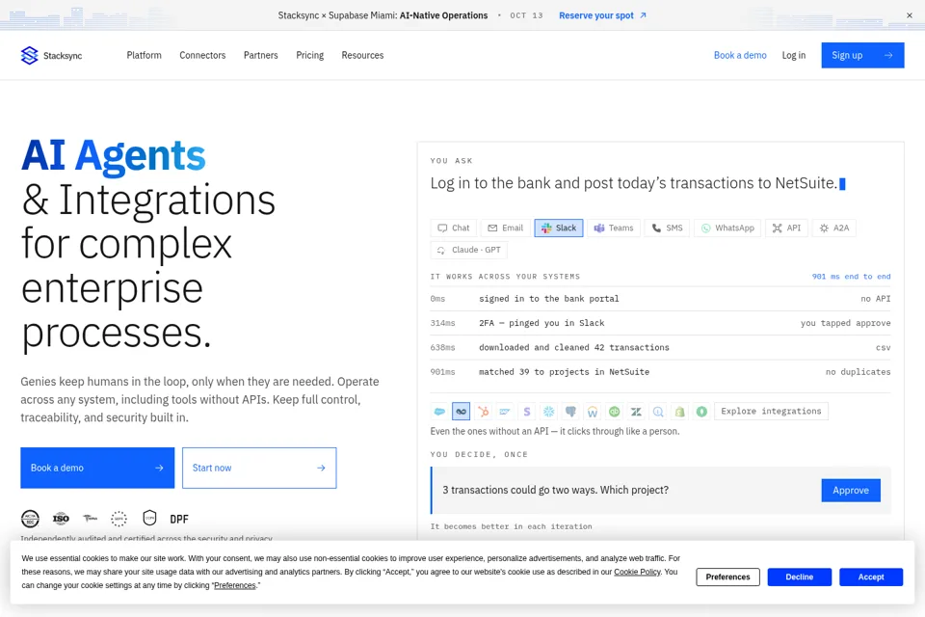925x617 pixels.
Task: Open the Resources menu
Action: point(362,55)
